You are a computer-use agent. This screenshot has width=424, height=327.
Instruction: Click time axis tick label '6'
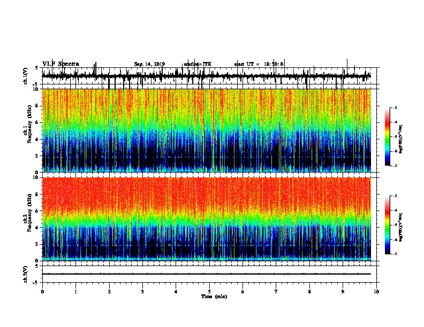click(x=243, y=292)
